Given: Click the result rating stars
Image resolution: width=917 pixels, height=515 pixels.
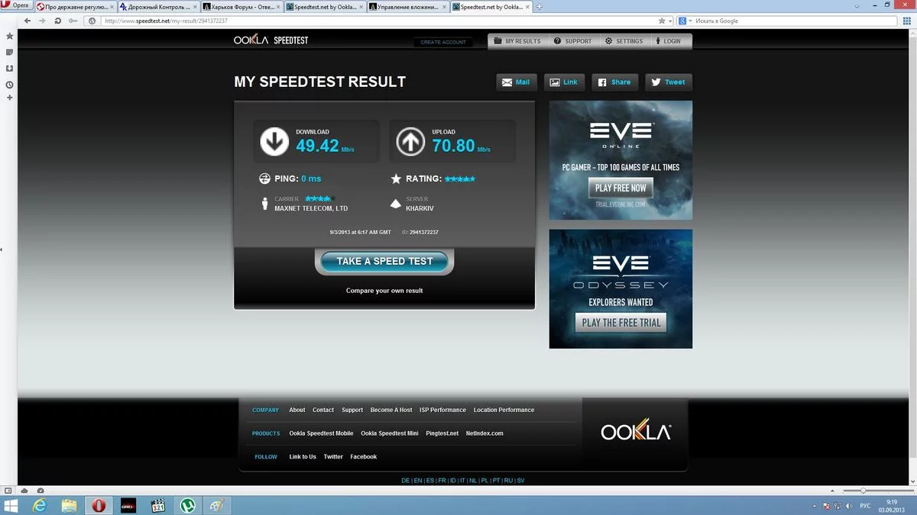Looking at the screenshot, I should coord(460,179).
